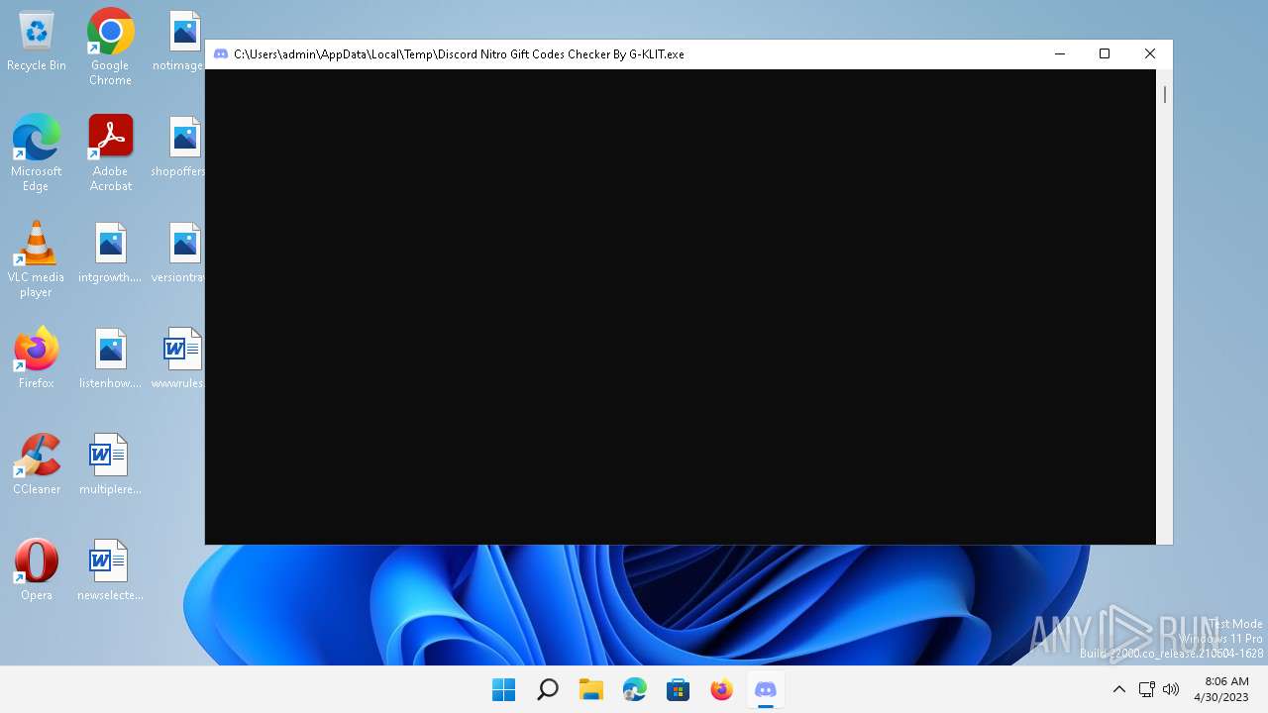
Task: Close the Discord Nitro checker window
Action: tap(1150, 54)
